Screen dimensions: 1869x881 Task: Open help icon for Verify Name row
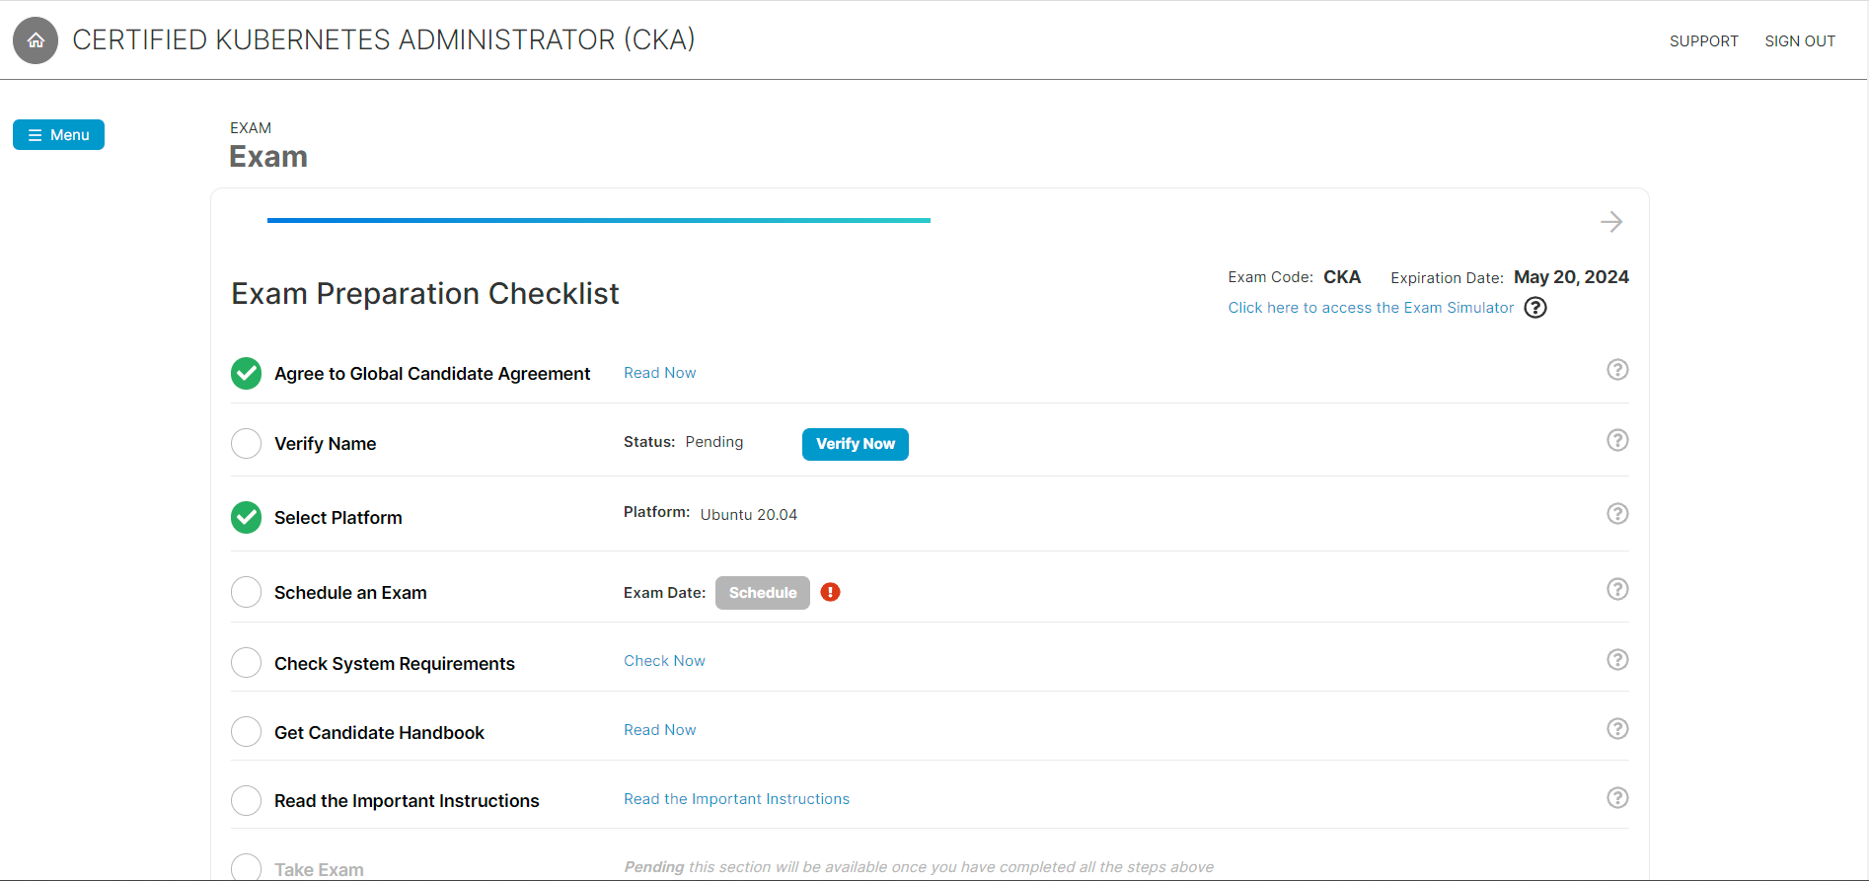coord(1617,440)
